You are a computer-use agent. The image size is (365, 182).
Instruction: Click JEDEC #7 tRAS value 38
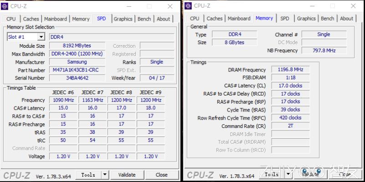coord(93,132)
